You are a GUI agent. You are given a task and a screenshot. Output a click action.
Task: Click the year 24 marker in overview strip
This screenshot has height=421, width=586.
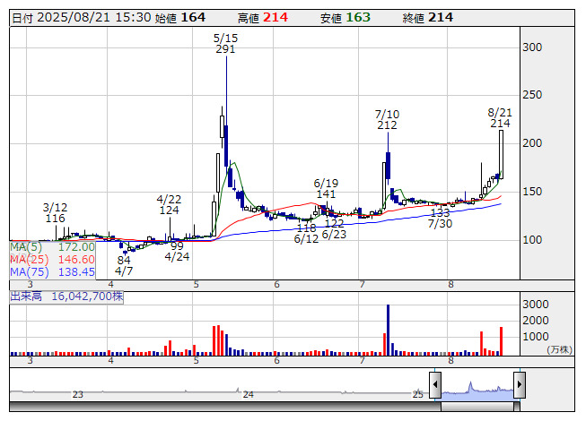point(249,394)
